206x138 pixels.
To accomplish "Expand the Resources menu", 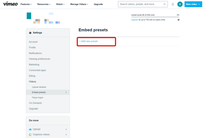I will pos(44,4).
